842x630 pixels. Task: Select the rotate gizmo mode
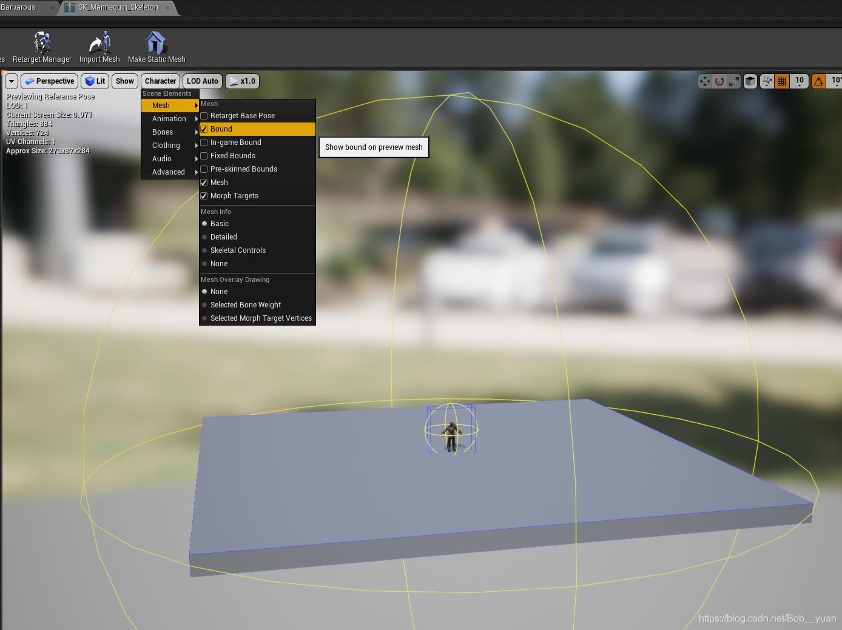click(719, 81)
